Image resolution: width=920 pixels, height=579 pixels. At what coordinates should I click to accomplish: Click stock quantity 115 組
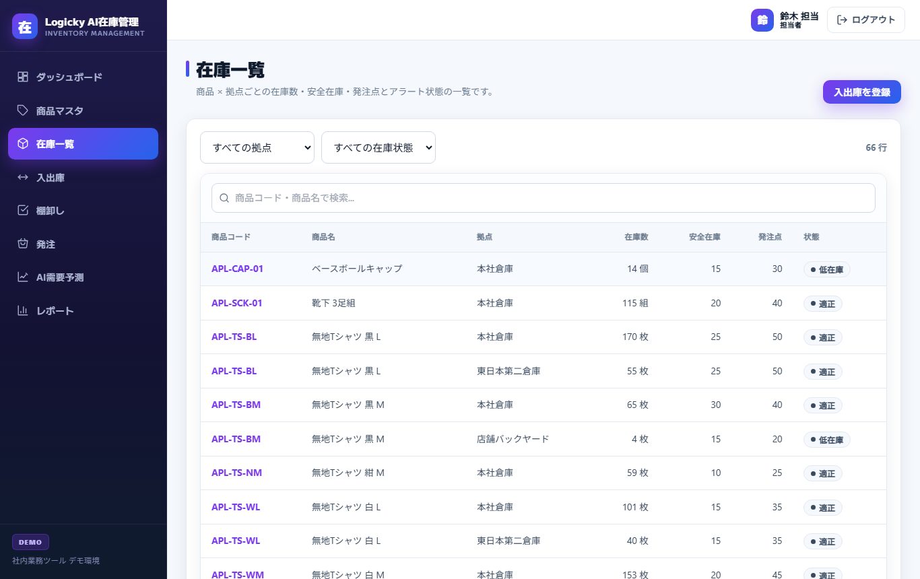click(x=635, y=303)
